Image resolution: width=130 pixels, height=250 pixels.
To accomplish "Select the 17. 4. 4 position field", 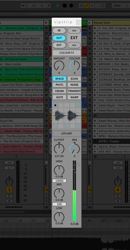I will pyautogui.click(x=39, y=6).
